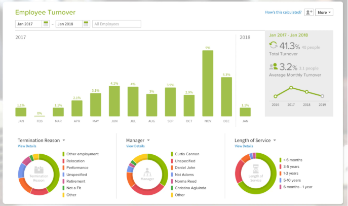The image size is (348, 206).
Task: Click the January 2017 1.1% bar
Action: click(x=21, y=112)
